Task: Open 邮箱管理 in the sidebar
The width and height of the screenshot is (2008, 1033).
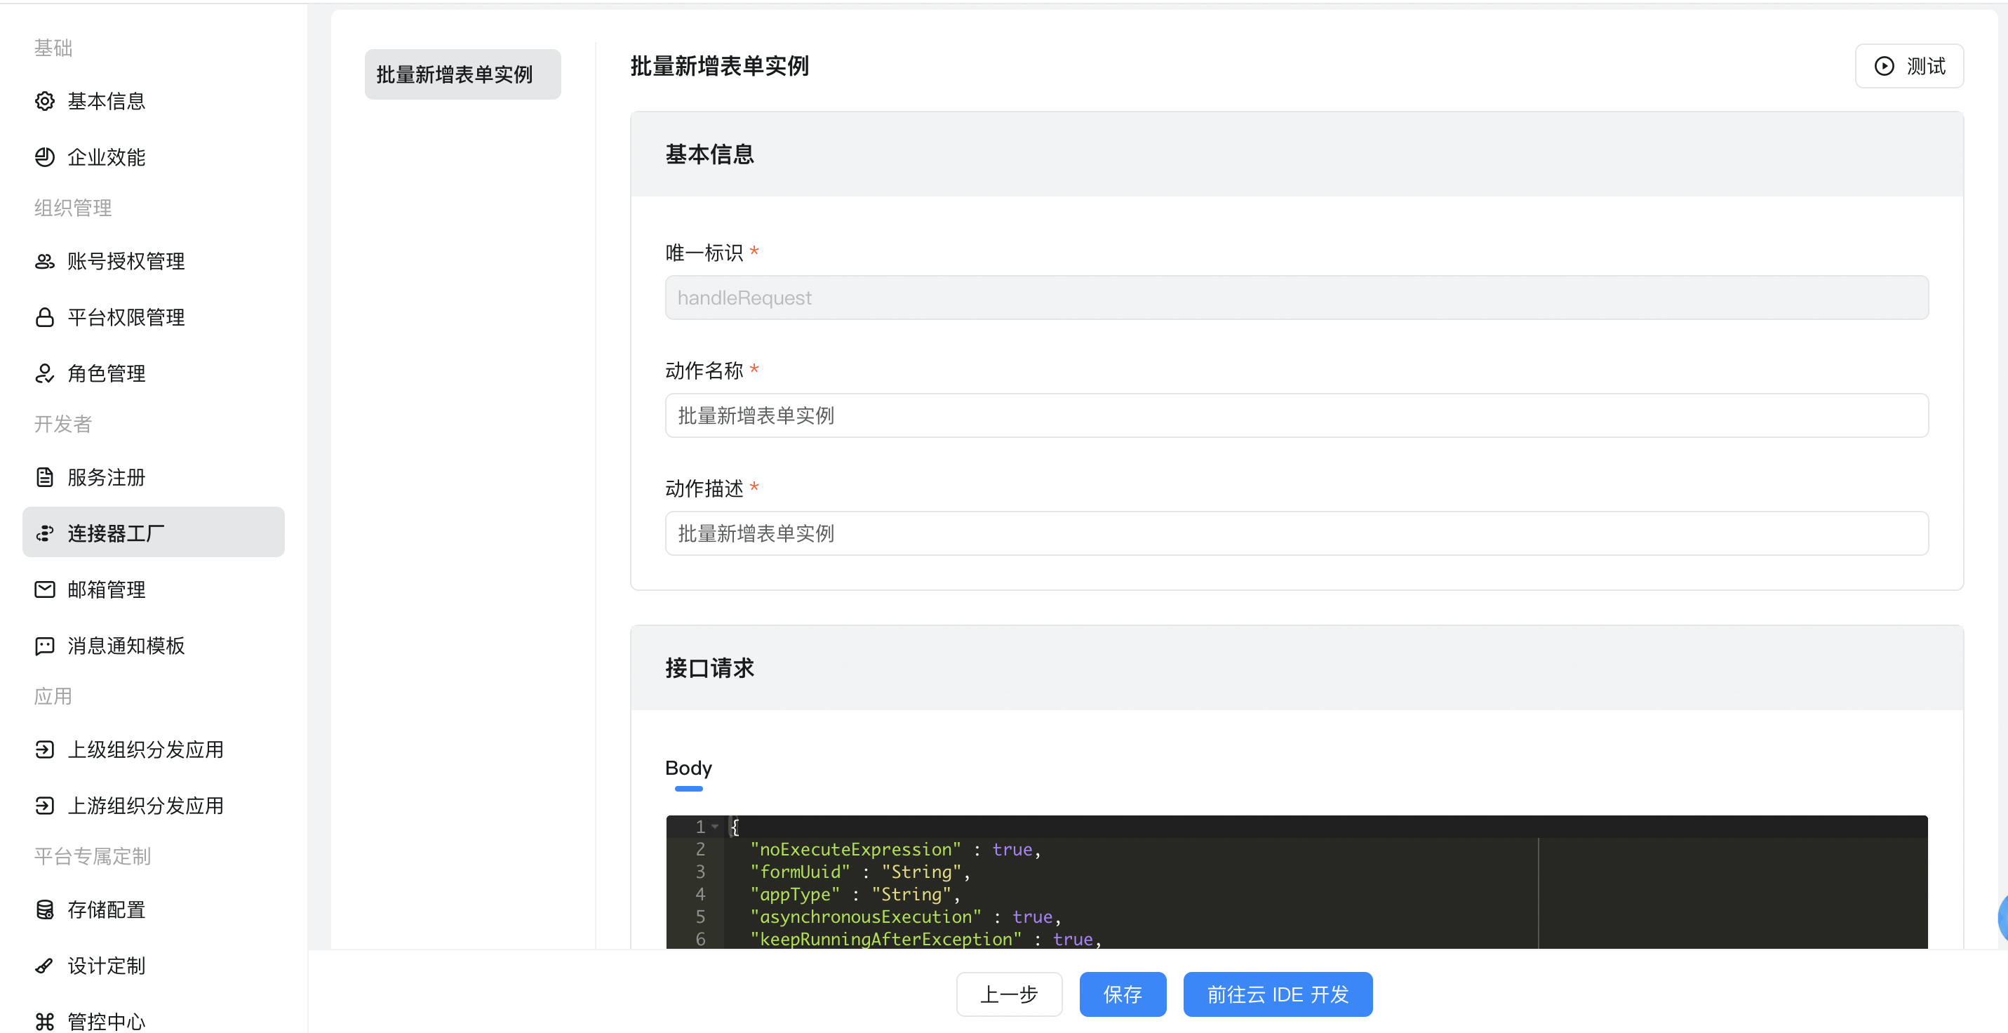Action: [x=154, y=589]
